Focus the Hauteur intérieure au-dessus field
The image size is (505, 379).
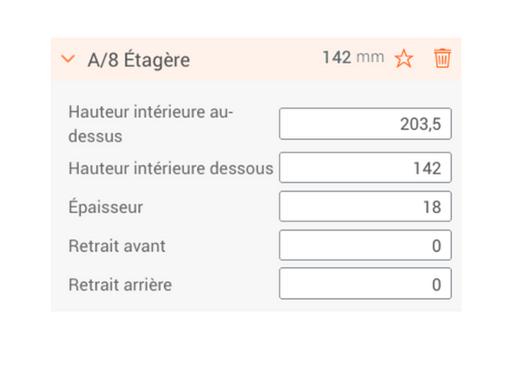(364, 125)
